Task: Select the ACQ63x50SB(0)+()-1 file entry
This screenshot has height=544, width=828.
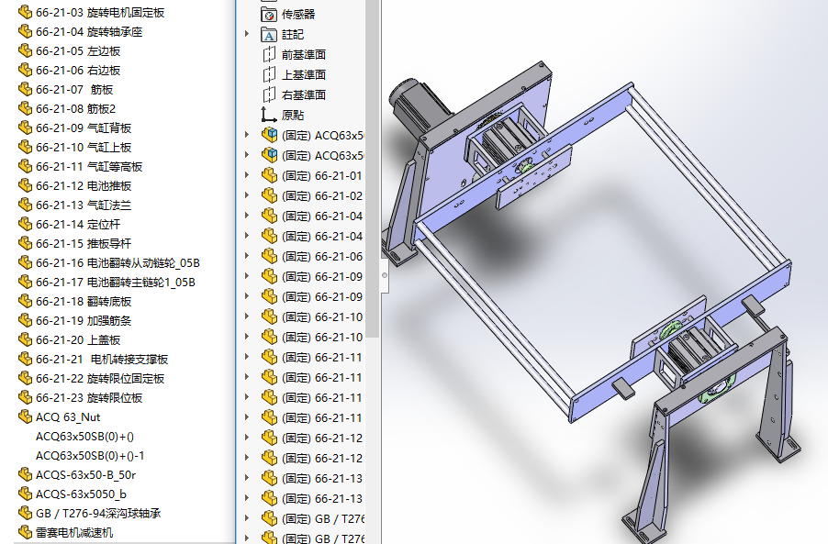Action: point(90,455)
